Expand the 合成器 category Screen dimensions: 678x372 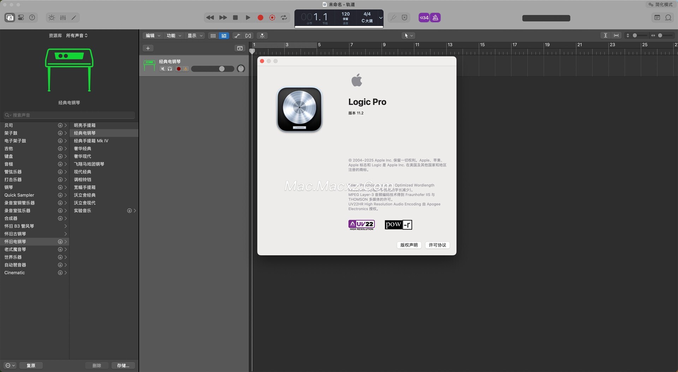(65, 218)
